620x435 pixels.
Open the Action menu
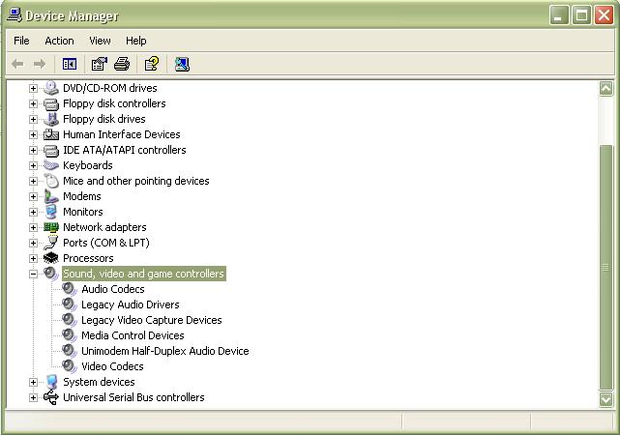pos(59,41)
